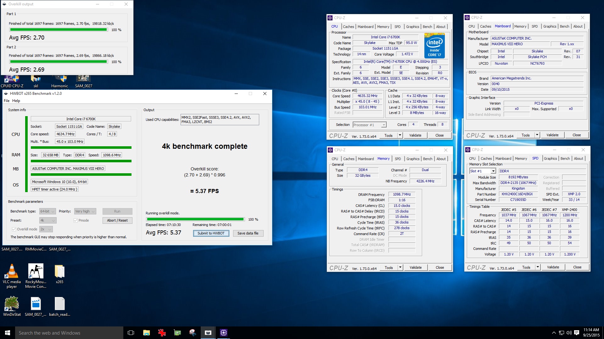This screenshot has height=339, width=604.
Task: Click Save data file button
Action: click(248, 233)
